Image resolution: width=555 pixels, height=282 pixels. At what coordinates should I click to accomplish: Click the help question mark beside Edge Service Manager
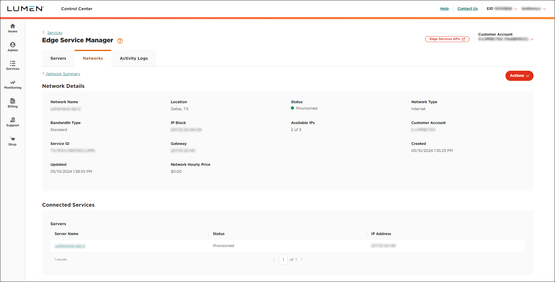point(120,41)
